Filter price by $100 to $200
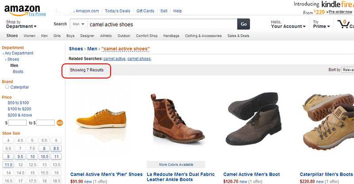Image resolution: width=354 pixels, height=184 pixels. pyautogui.click(x=19, y=109)
